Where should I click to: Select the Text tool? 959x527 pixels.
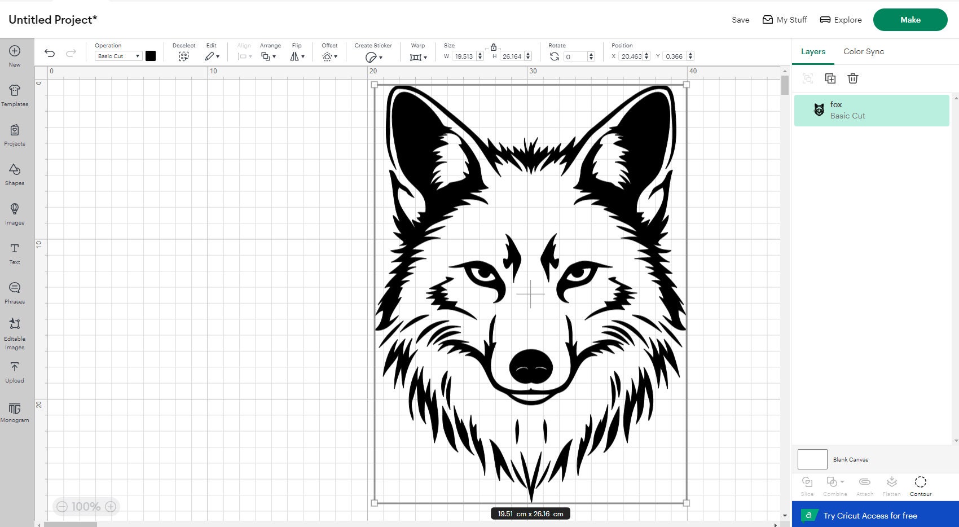click(x=15, y=252)
